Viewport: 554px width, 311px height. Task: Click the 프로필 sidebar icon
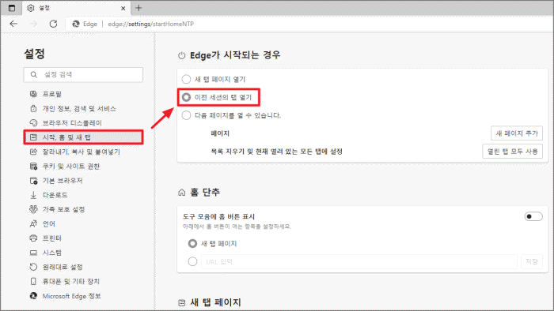[33, 94]
